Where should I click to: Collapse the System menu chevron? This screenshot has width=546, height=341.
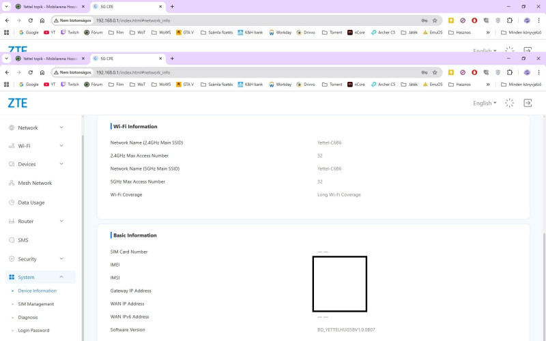click(61, 277)
